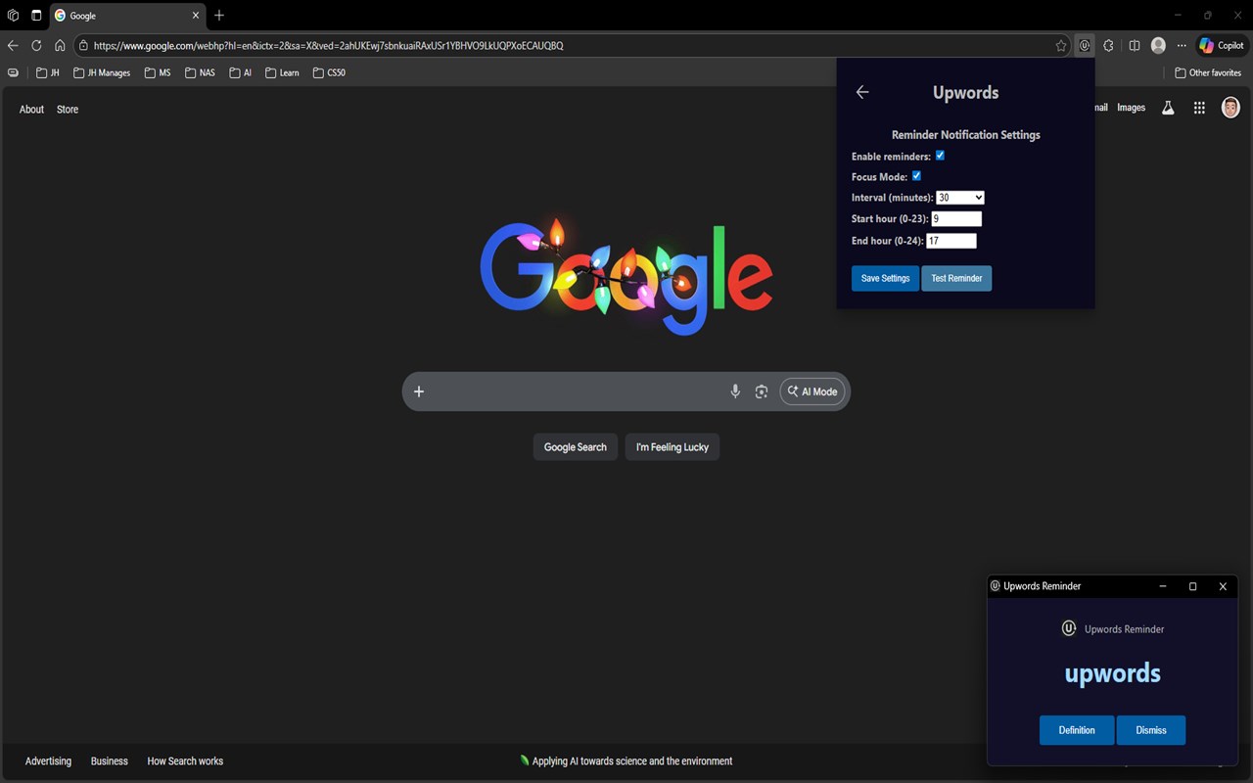
Task: Open browser Settings and more menu
Action: point(1182,45)
